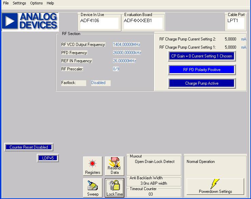Click the RF VCO Output Frequency label

point(83,45)
